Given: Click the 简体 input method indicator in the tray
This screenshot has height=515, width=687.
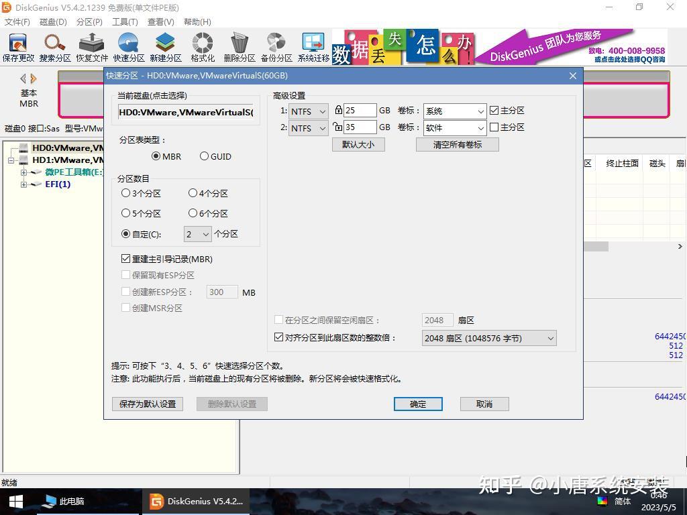Looking at the screenshot, I should [622, 501].
